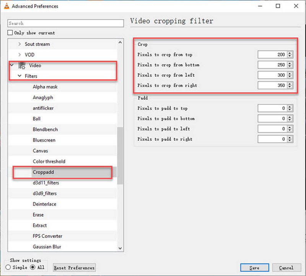Viewport: 306px width, 276px height.
Task: Increase pixels to crop from bottom
Action: (290, 63)
